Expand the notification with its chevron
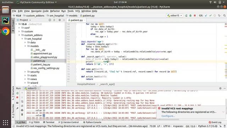This screenshot has width=227, height=128. [x=223, y=112]
